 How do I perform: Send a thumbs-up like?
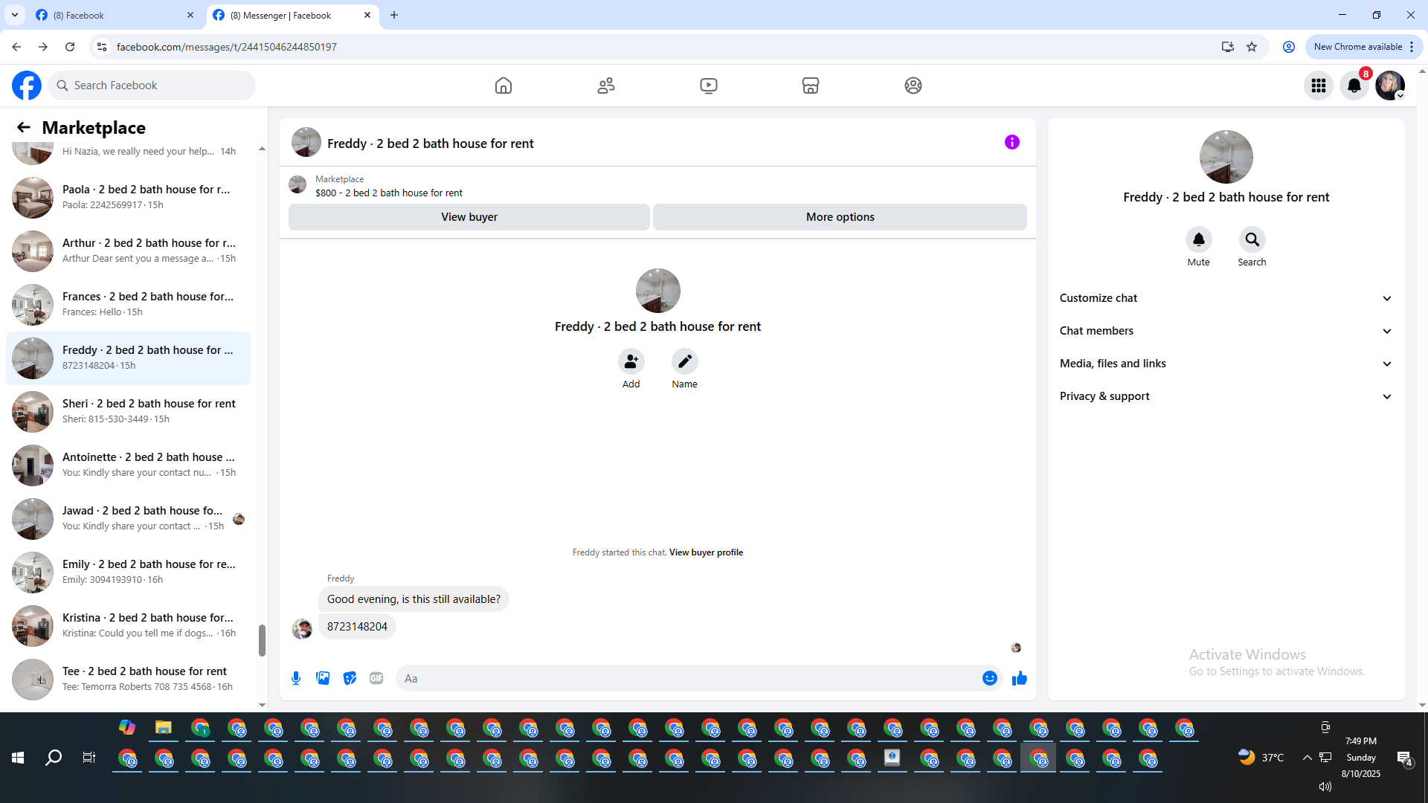coord(1019,678)
